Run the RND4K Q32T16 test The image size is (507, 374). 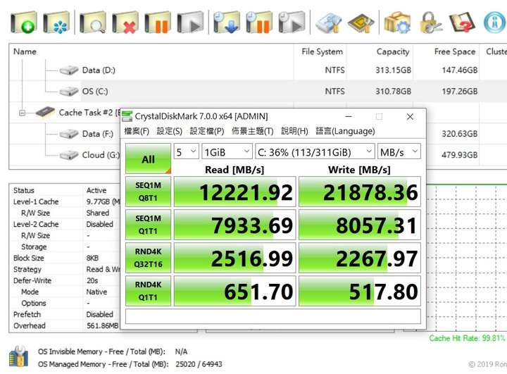tap(148, 258)
